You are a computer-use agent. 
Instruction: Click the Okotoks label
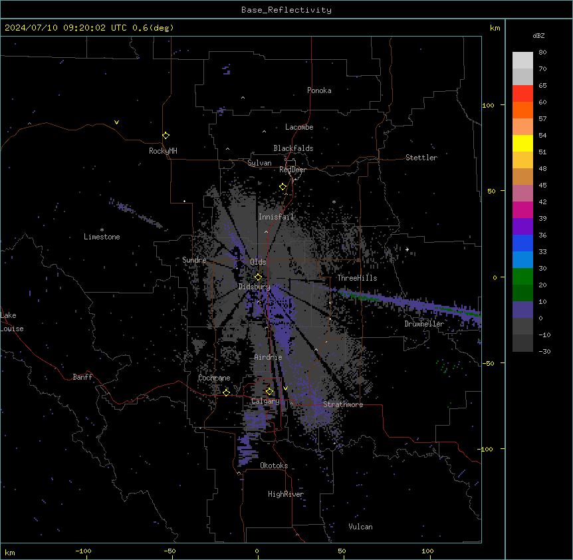(x=274, y=466)
